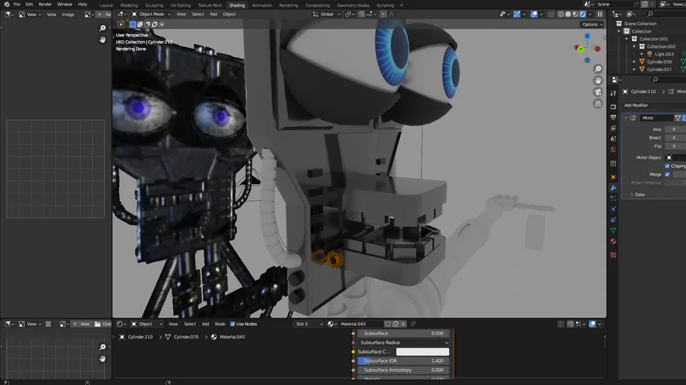Select Light.003 in the outliner
This screenshot has height=385, width=686.
(664, 54)
